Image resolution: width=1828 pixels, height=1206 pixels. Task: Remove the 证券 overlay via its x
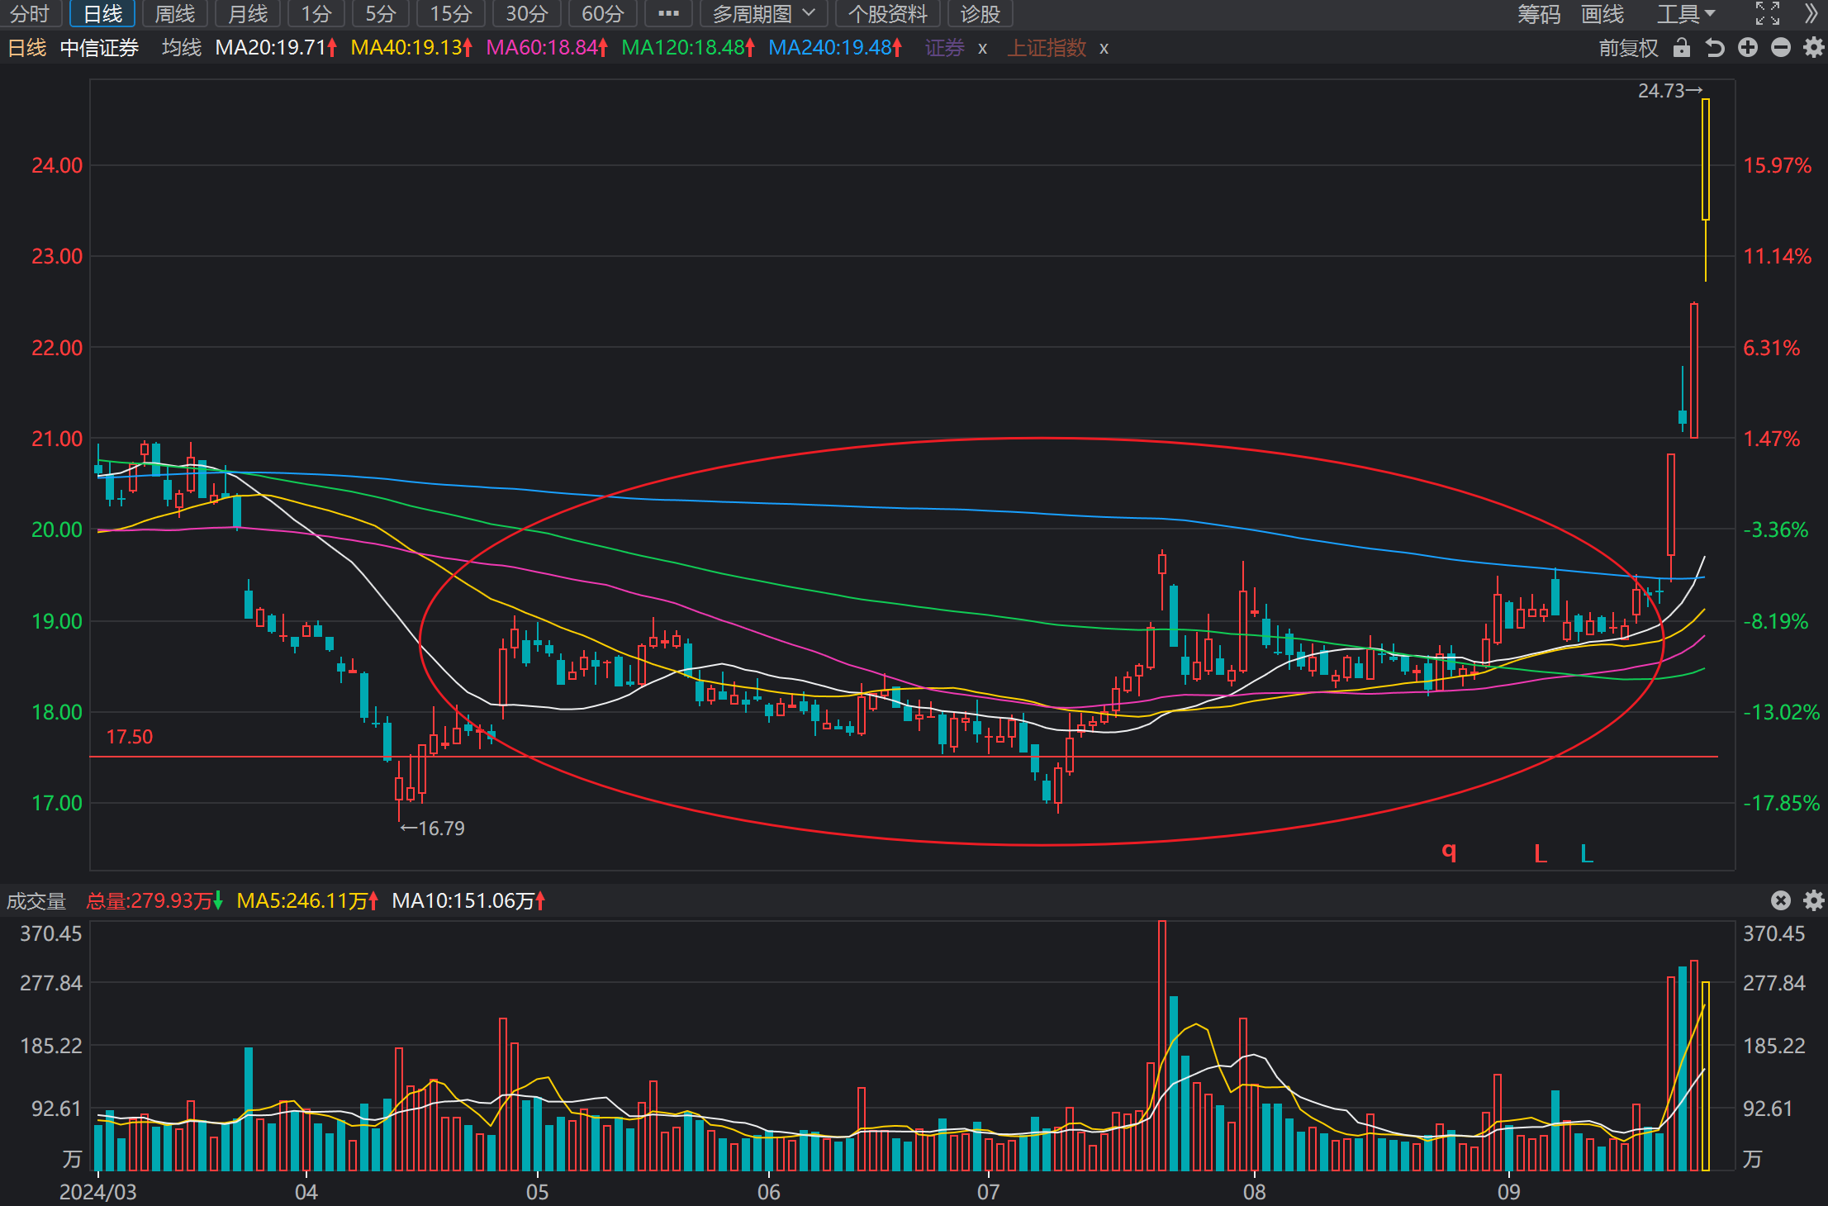tap(982, 49)
